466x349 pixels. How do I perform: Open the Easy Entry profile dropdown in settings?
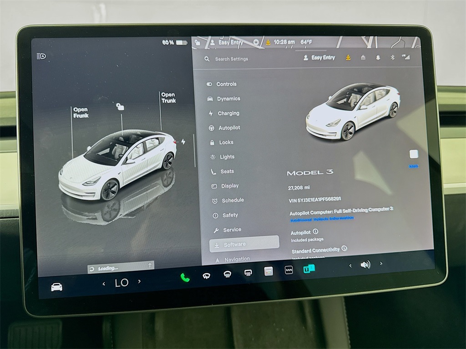click(319, 58)
